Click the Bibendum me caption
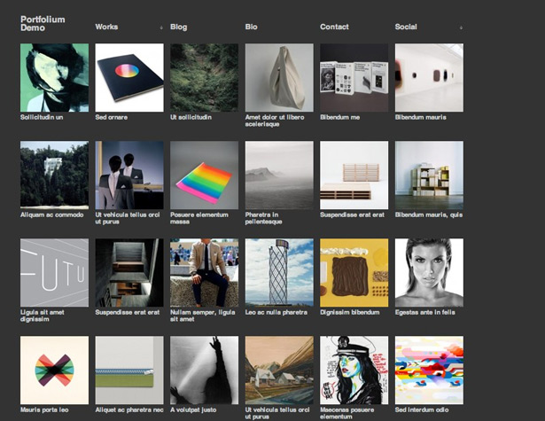The width and height of the screenshot is (545, 421). [x=339, y=117]
